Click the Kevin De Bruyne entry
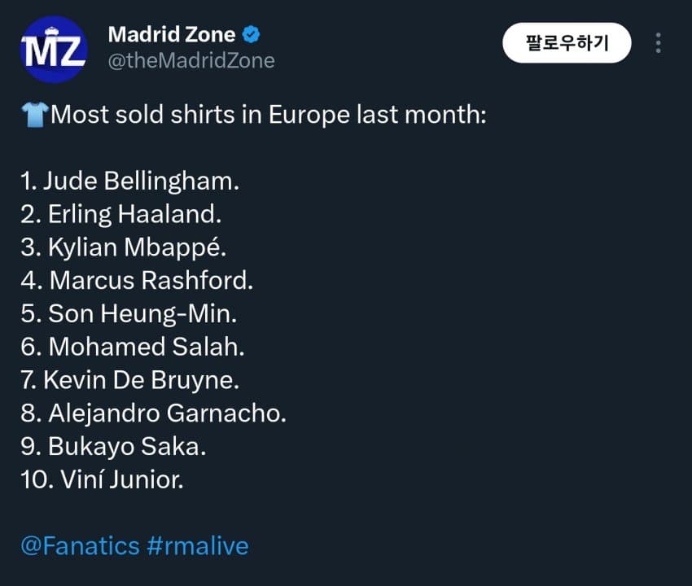This screenshot has width=692, height=586. (x=130, y=380)
